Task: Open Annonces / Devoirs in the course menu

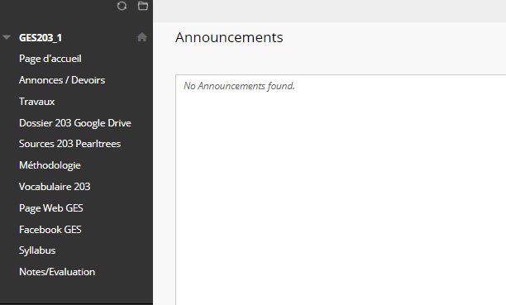Action: pyautogui.click(x=62, y=80)
